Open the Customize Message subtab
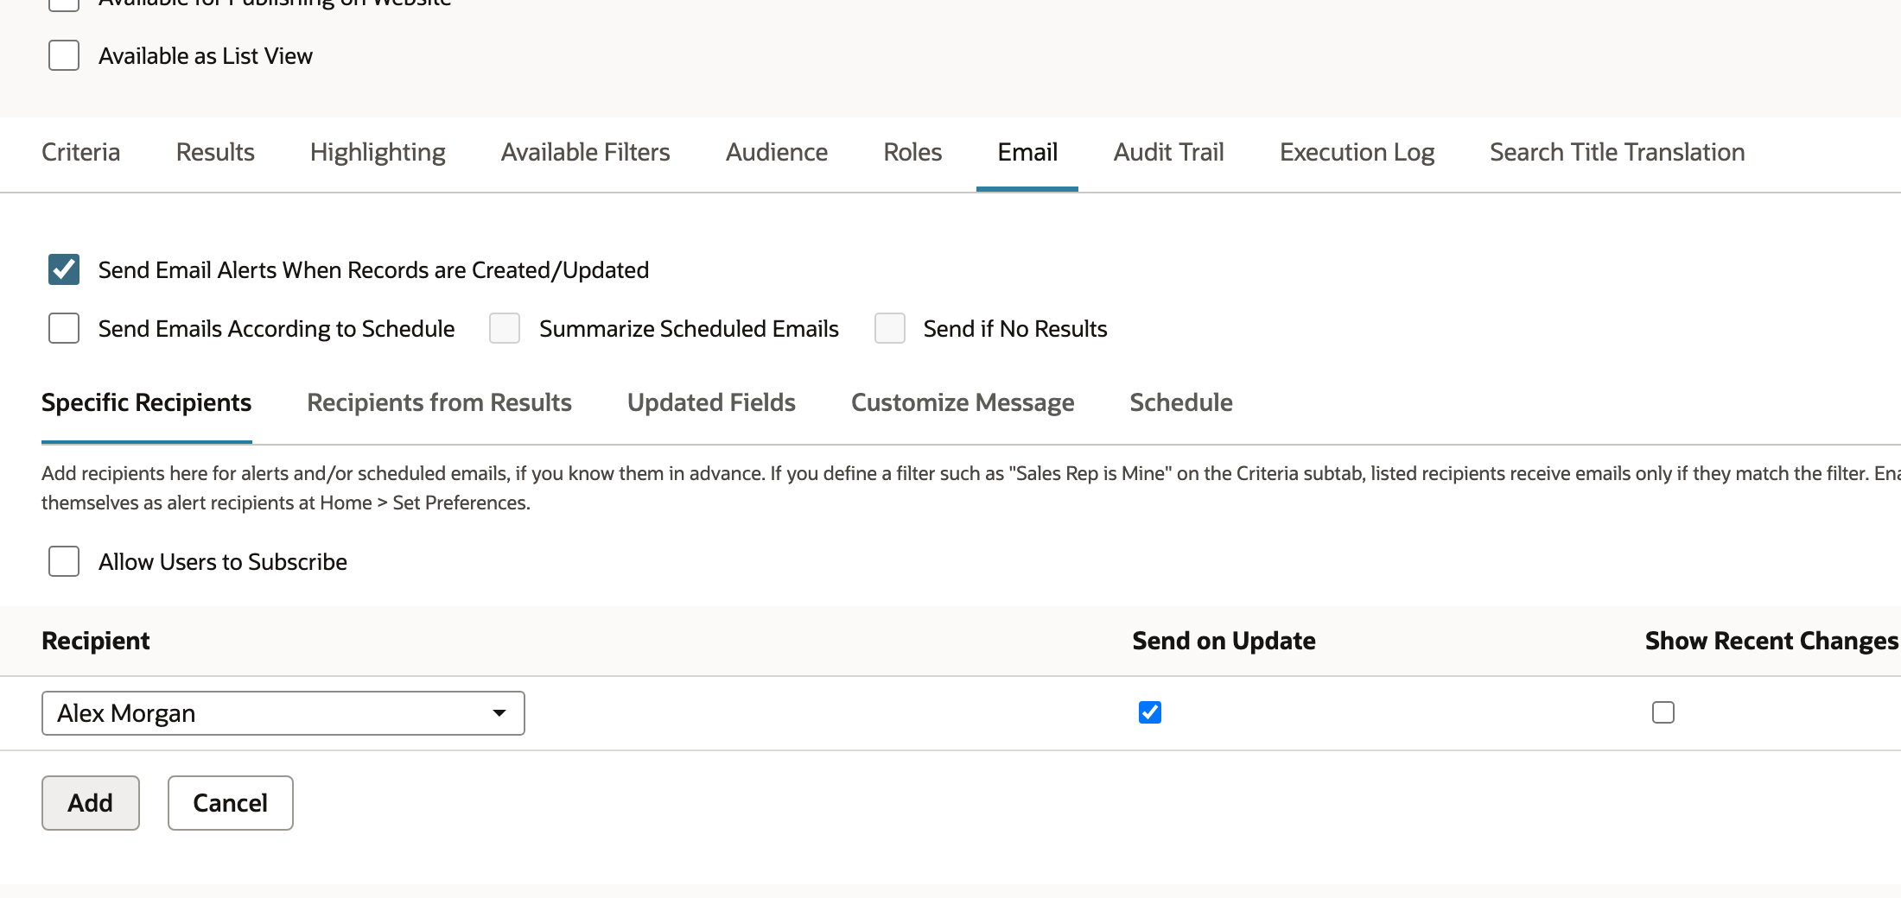Screen dimensions: 1901x898 coord(963,402)
